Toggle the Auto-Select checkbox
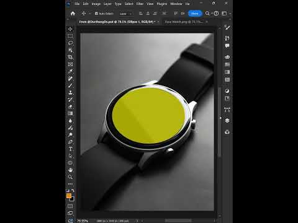 pyautogui.click(x=96, y=14)
